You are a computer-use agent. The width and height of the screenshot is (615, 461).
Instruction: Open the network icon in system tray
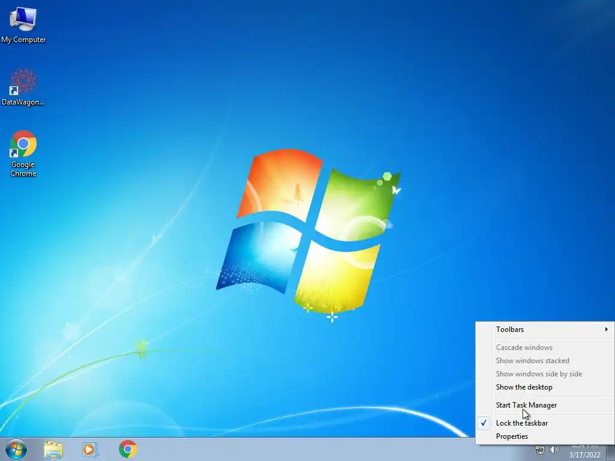[x=540, y=450]
